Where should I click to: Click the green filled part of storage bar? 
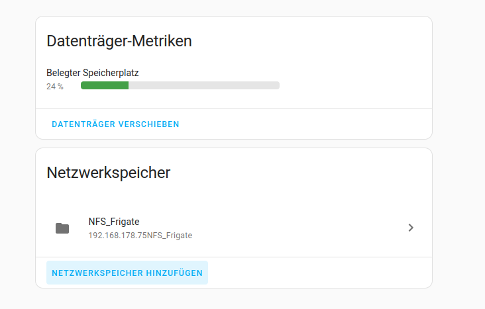pos(105,85)
